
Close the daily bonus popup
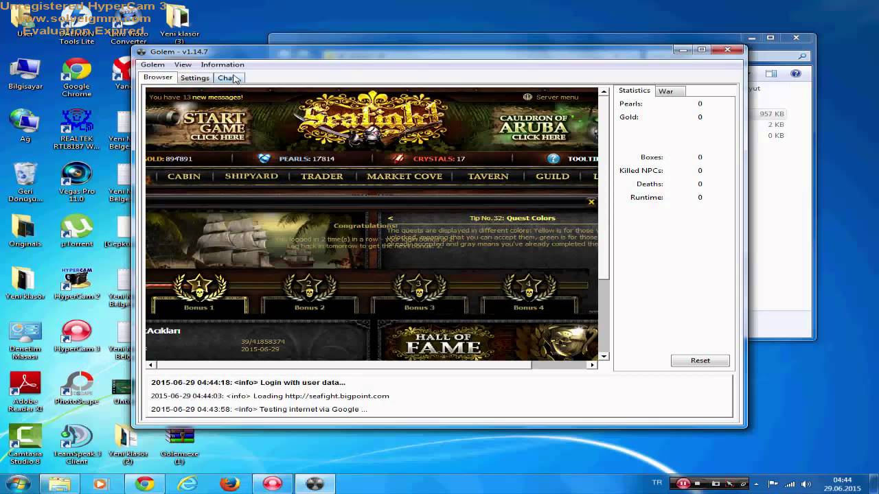pos(591,202)
